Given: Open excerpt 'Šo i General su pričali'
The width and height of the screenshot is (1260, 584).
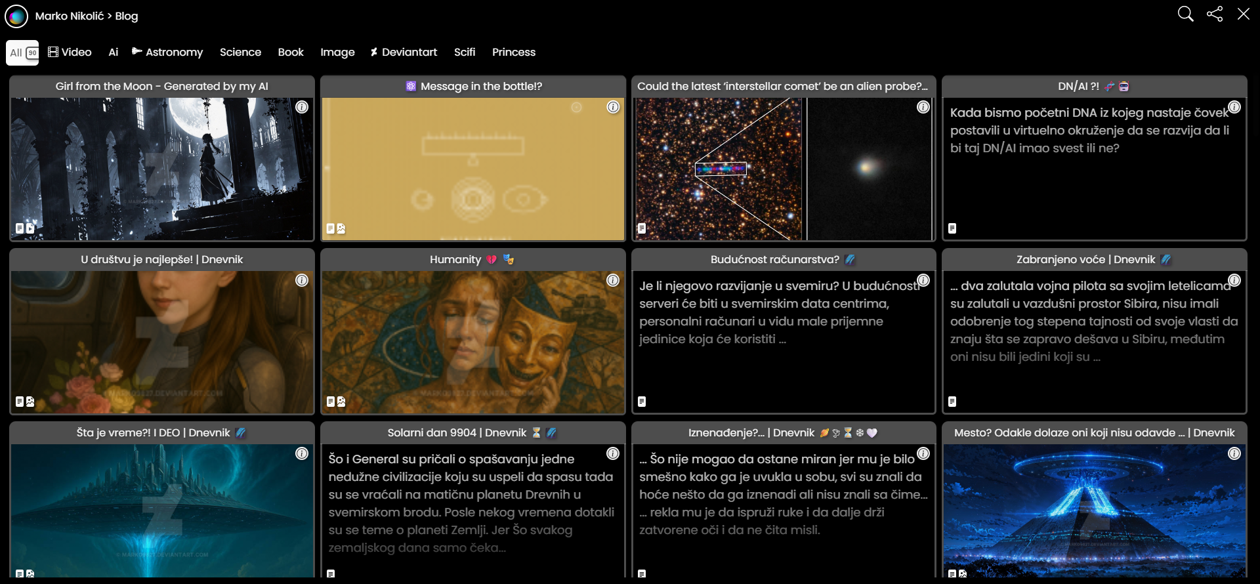Looking at the screenshot, I should (x=472, y=503).
